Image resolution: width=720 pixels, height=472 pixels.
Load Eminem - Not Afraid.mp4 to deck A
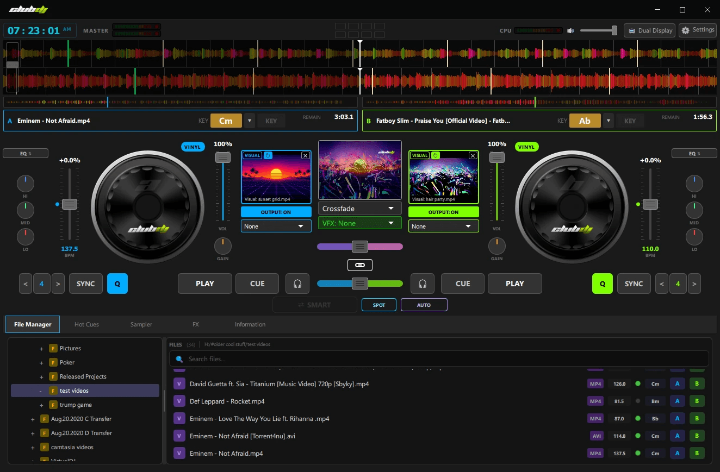pos(678,454)
